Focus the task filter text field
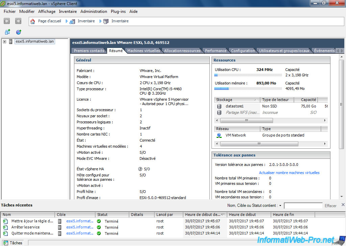This screenshot has width=346, height=246. pyautogui.click(x=303, y=206)
